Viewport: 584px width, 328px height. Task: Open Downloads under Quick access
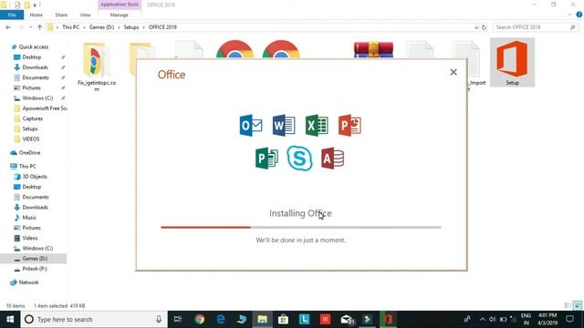(x=35, y=67)
